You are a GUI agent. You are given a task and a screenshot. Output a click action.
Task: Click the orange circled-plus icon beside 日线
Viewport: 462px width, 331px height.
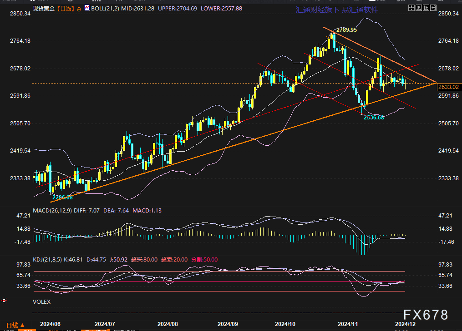point(79,9)
